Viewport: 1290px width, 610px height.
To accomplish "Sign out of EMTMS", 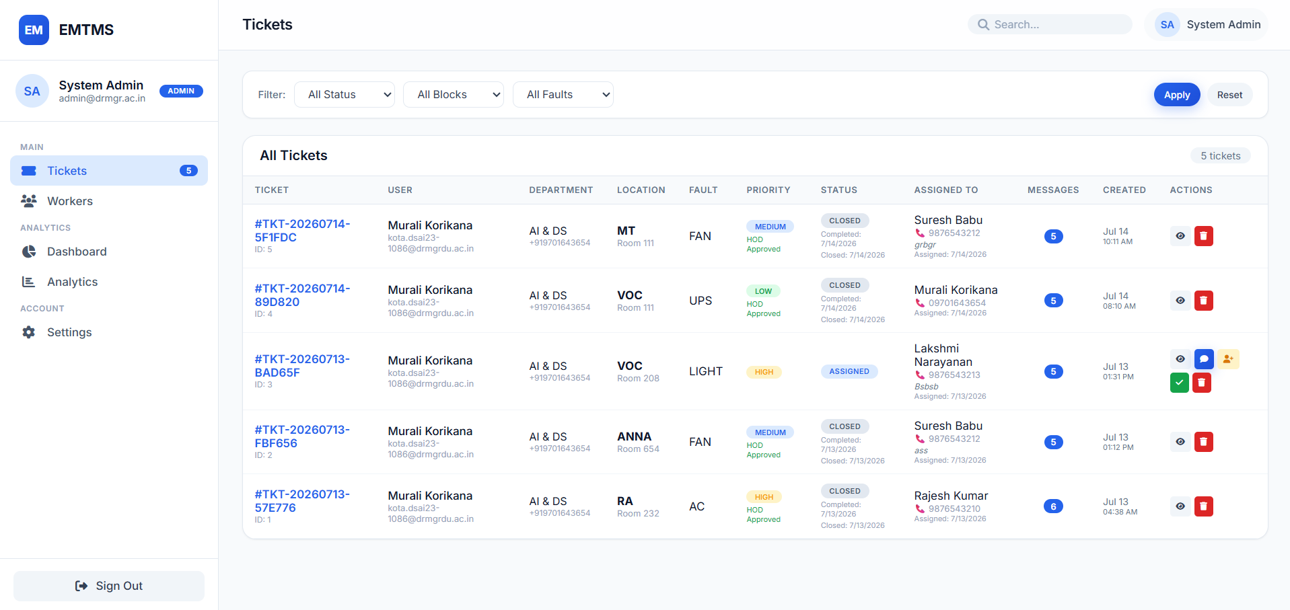I will 109,586.
